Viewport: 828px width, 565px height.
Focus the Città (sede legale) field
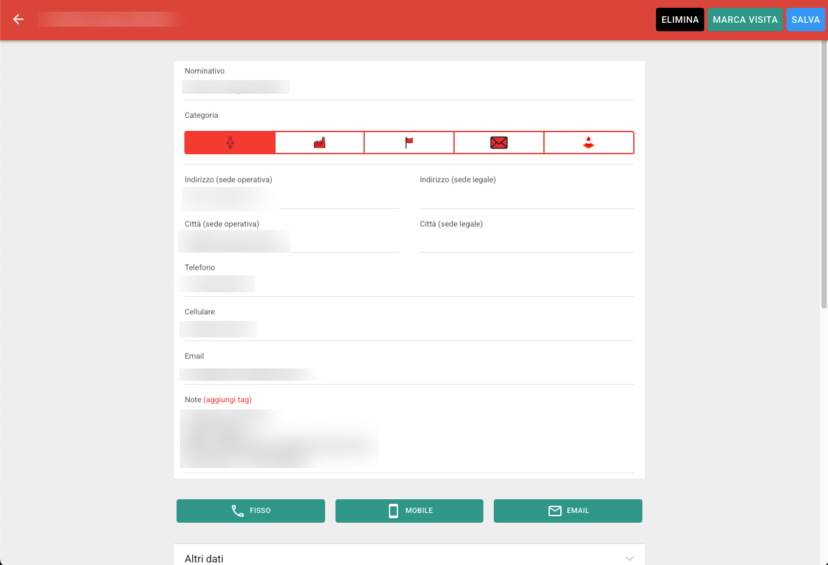(x=527, y=241)
